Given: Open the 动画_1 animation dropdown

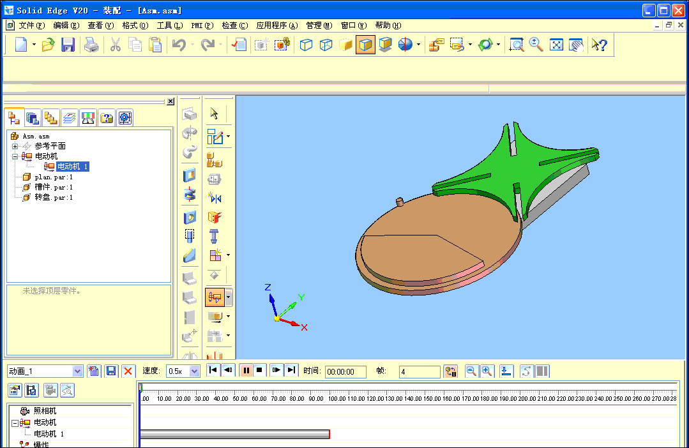Looking at the screenshot, I should (77, 371).
